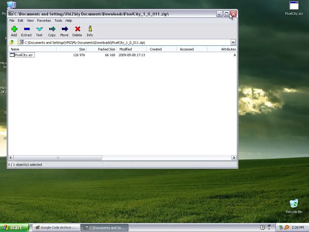
Task: Open the Tools menu
Action: [x=58, y=21]
